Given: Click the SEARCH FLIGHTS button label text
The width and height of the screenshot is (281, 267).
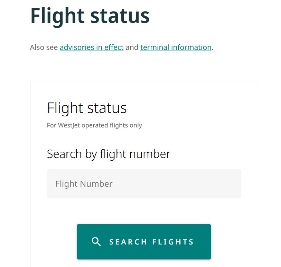Looking at the screenshot, I should pos(151,242).
